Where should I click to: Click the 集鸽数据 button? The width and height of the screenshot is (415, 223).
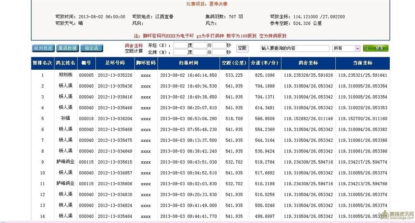click(68, 48)
